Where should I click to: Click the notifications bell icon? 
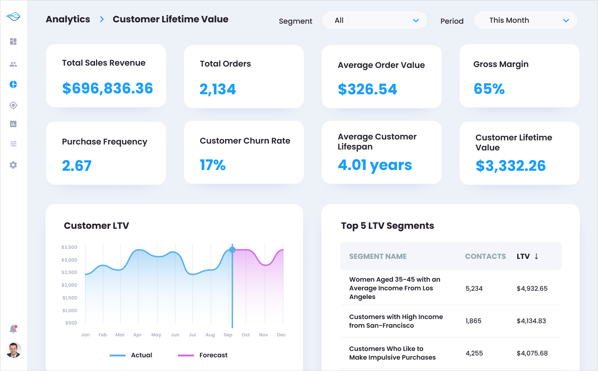pos(13,329)
